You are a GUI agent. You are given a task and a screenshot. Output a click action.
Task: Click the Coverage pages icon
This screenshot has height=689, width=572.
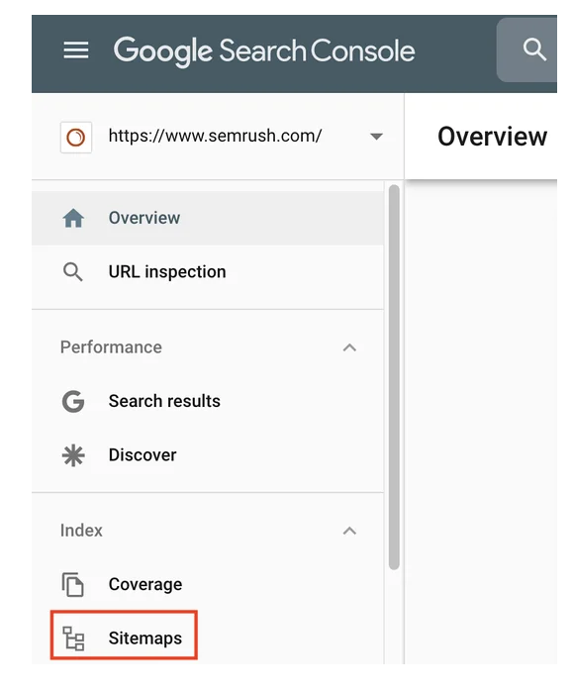pyautogui.click(x=73, y=584)
